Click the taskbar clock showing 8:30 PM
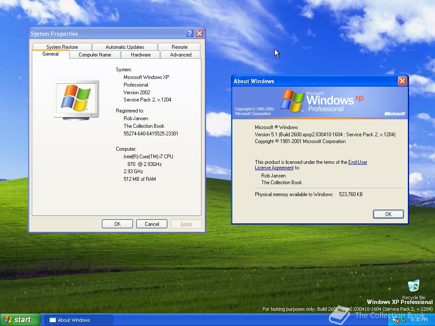This screenshot has height=326, width=435. point(419,320)
